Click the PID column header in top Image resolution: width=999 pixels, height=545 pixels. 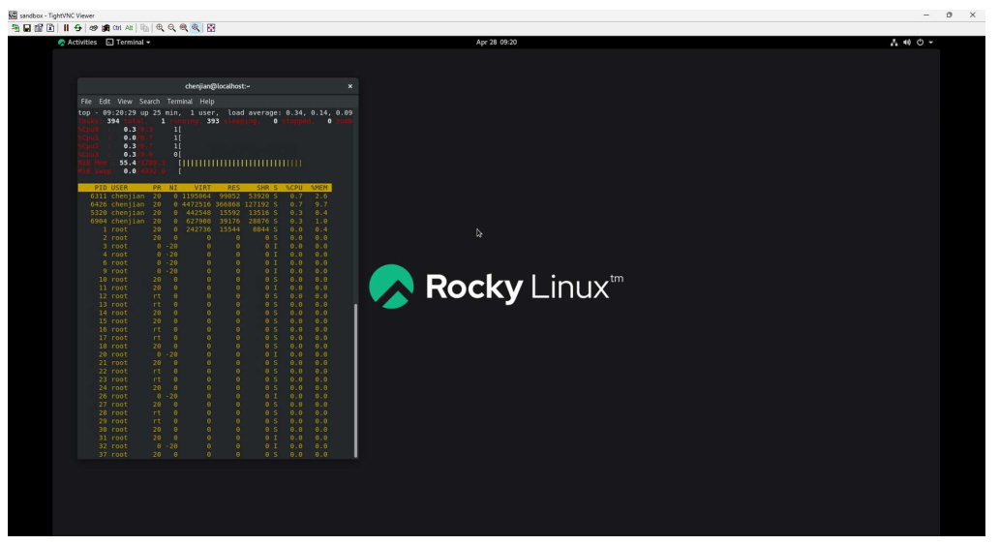tap(101, 188)
